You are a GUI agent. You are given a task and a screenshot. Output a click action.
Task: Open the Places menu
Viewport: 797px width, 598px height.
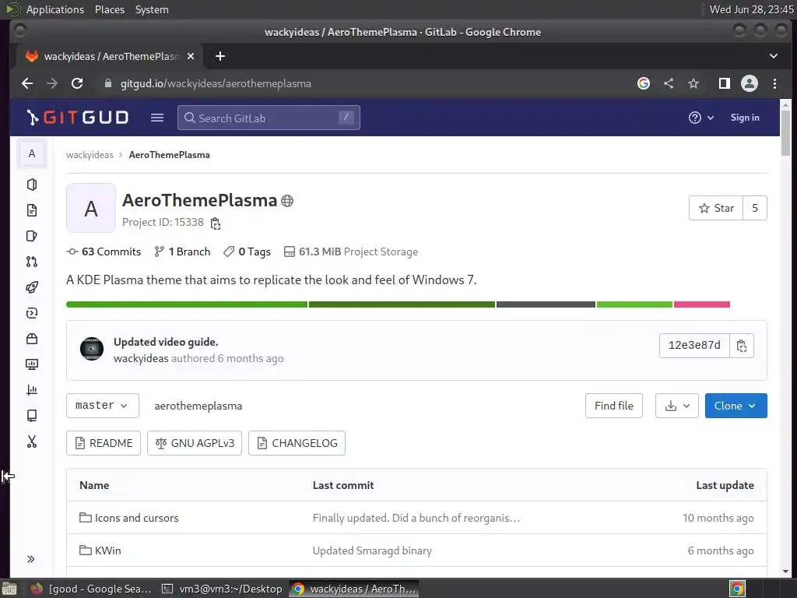tap(109, 9)
